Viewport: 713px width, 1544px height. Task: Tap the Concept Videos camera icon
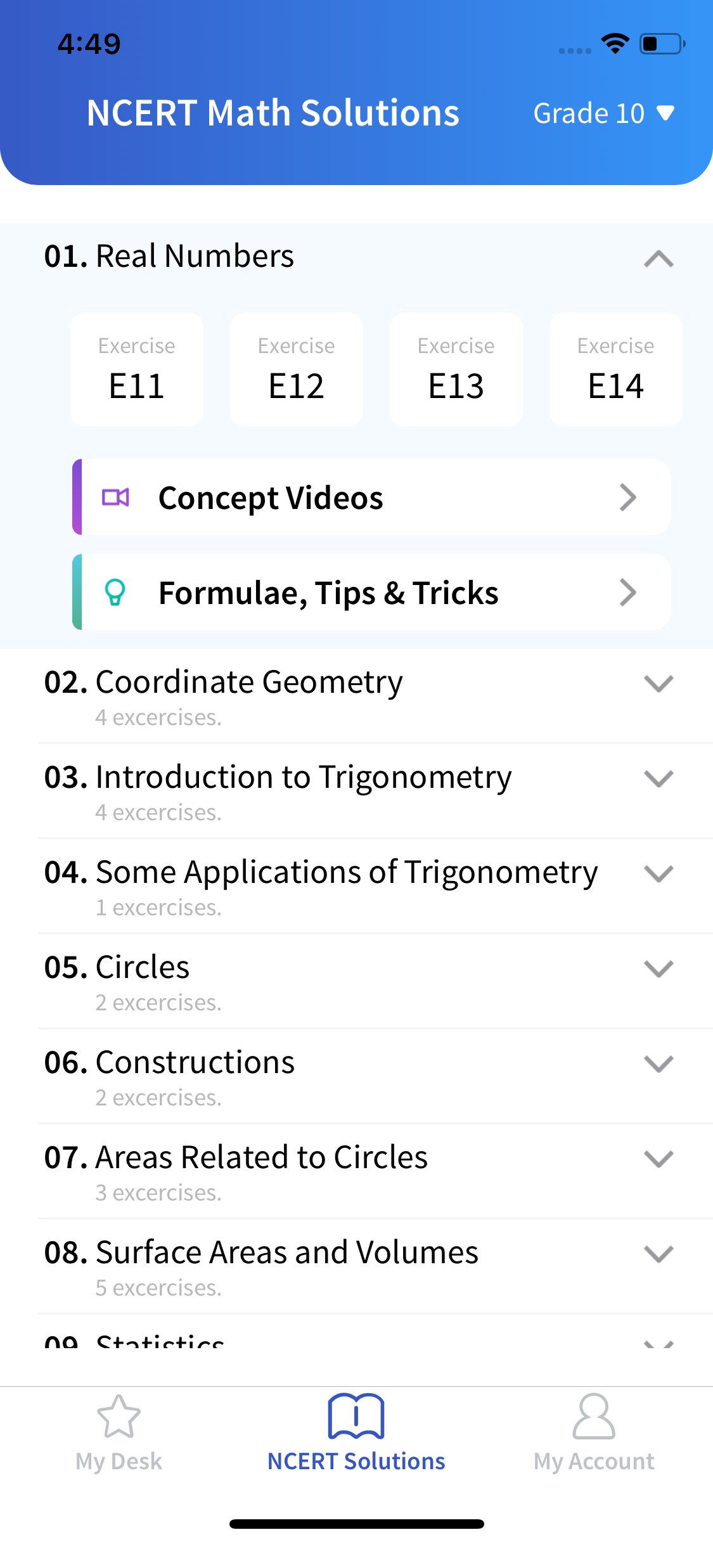[x=115, y=498]
